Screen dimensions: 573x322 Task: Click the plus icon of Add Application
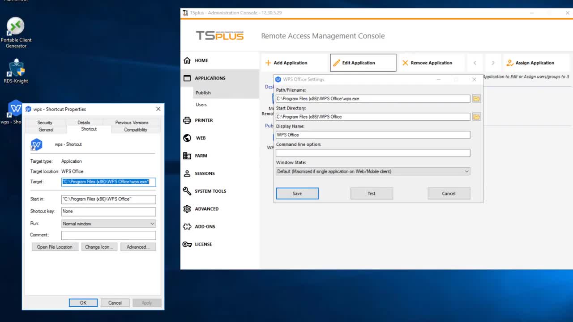pos(268,63)
